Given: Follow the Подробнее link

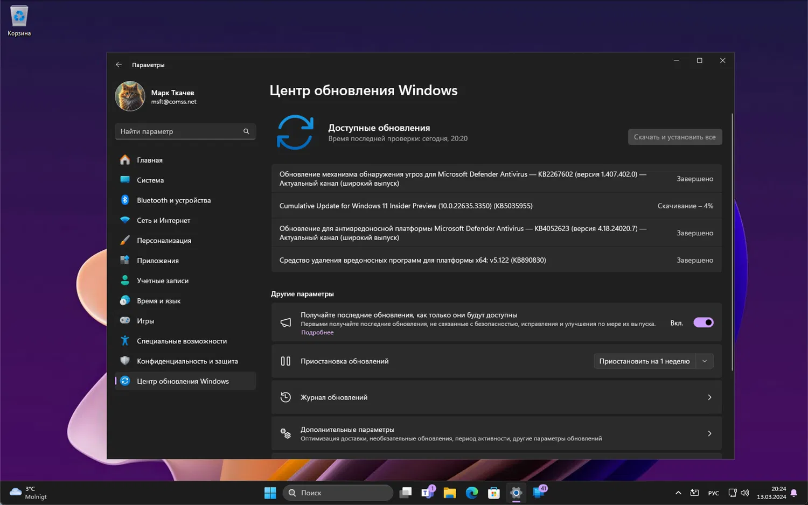Looking at the screenshot, I should click(x=317, y=333).
